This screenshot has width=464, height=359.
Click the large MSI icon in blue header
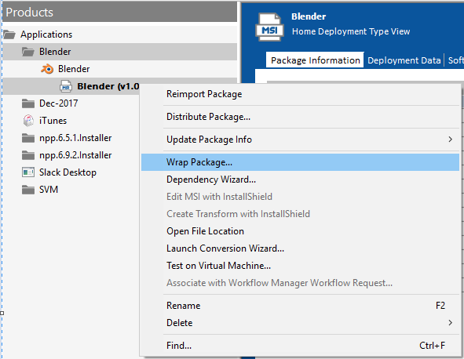tap(269, 27)
